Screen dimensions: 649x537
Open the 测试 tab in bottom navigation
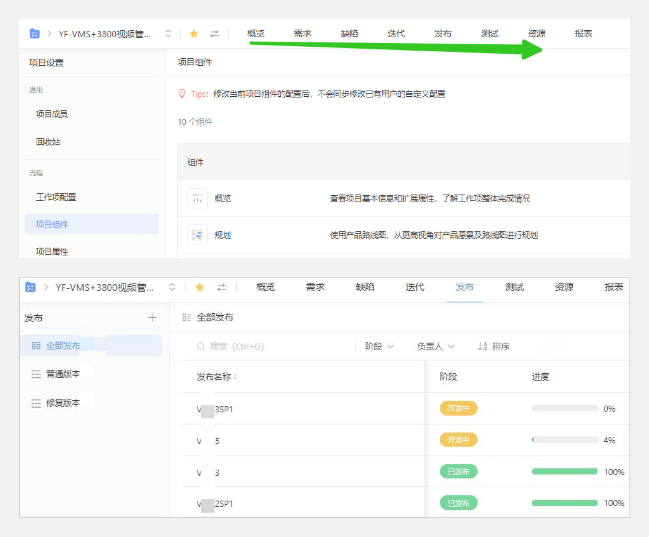tap(514, 287)
